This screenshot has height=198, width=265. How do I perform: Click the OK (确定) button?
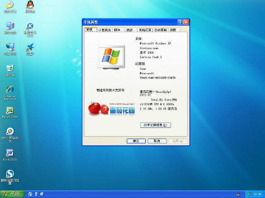pos(136,141)
